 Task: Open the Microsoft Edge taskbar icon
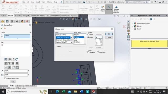[57, 92]
